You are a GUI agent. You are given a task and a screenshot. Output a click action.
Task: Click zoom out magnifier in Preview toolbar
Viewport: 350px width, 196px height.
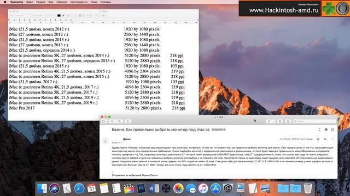pyautogui.click(x=113, y=121)
